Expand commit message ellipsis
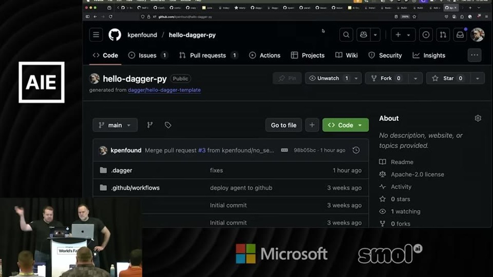Viewport: 493px width, 277px height. tap(284, 150)
